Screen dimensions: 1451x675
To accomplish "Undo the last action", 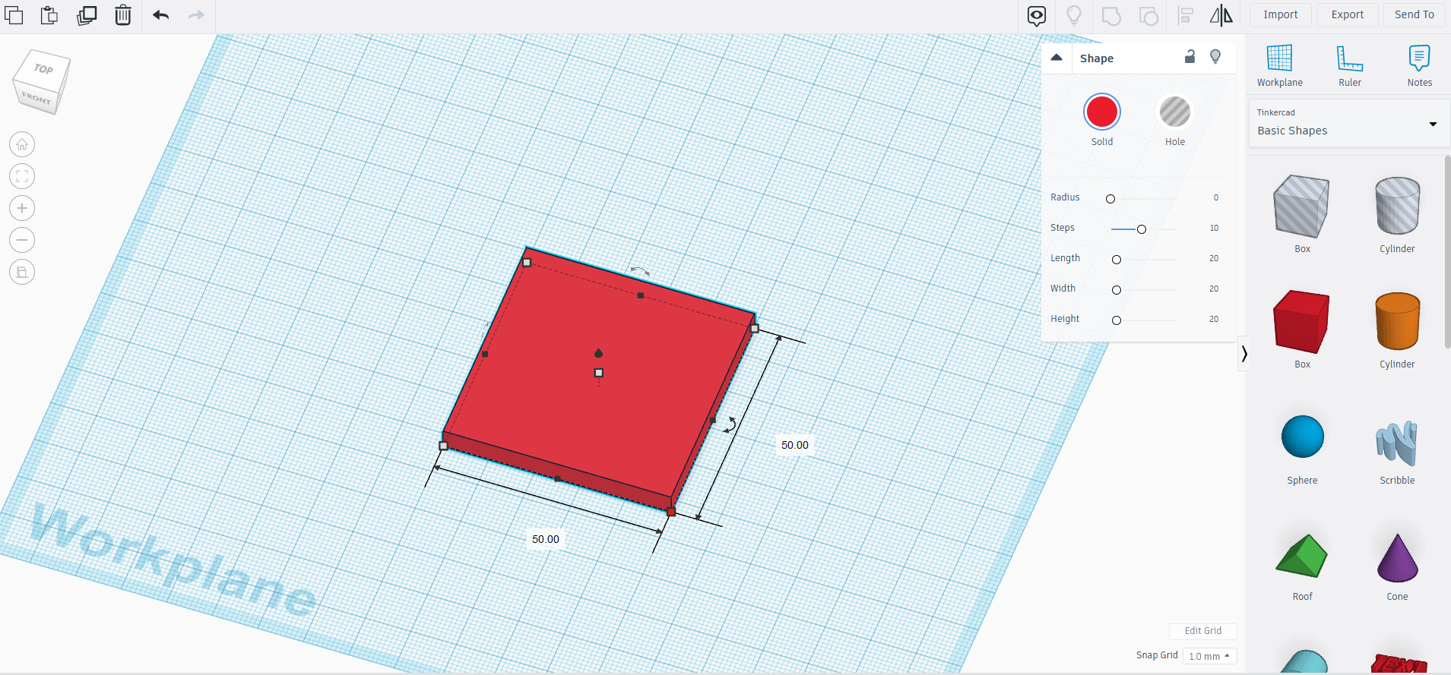I will pyautogui.click(x=160, y=14).
